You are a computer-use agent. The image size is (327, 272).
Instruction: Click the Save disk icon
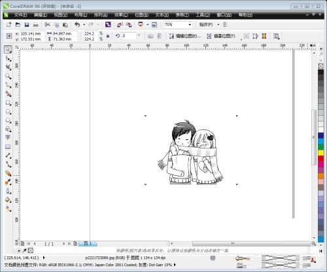tap(27, 25)
